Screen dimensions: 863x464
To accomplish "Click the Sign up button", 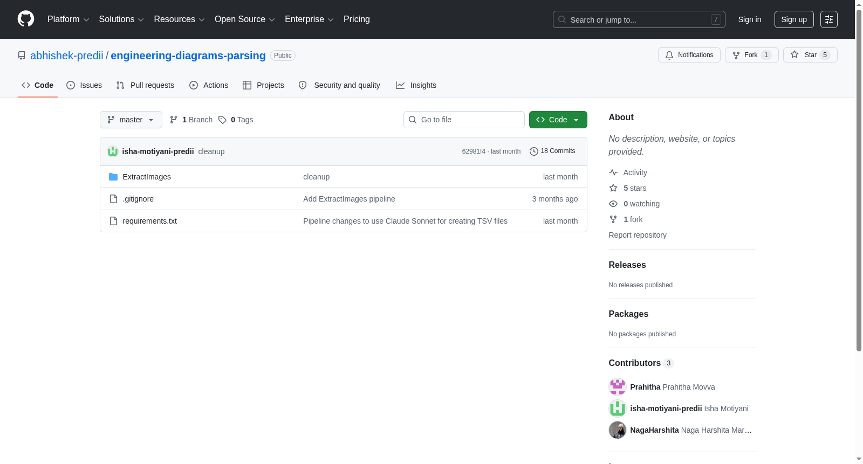I will 794,19.
